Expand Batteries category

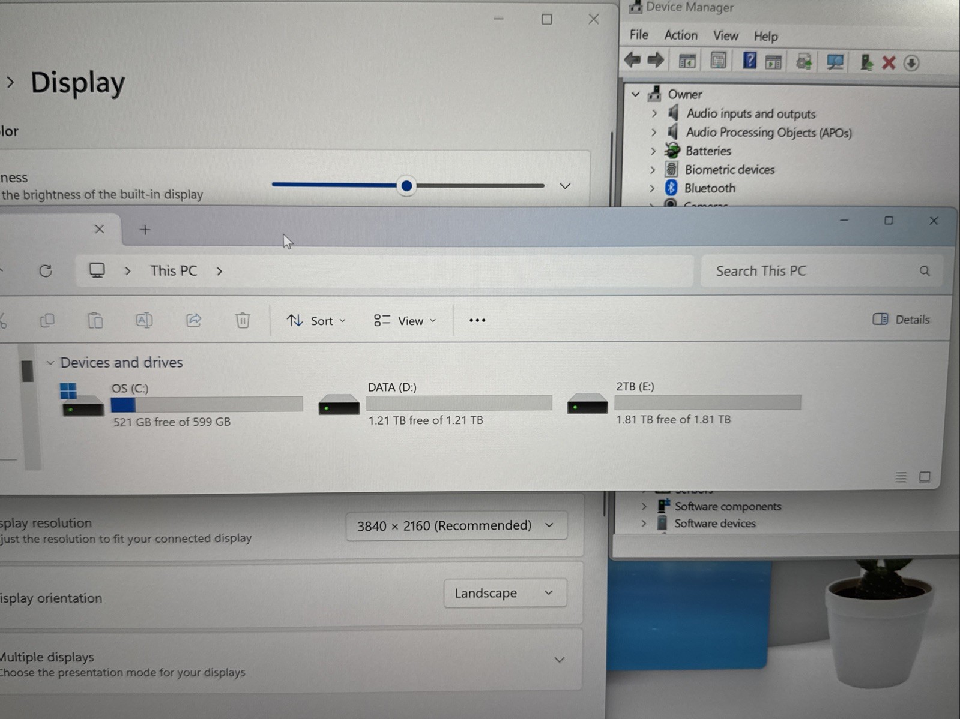click(x=653, y=151)
